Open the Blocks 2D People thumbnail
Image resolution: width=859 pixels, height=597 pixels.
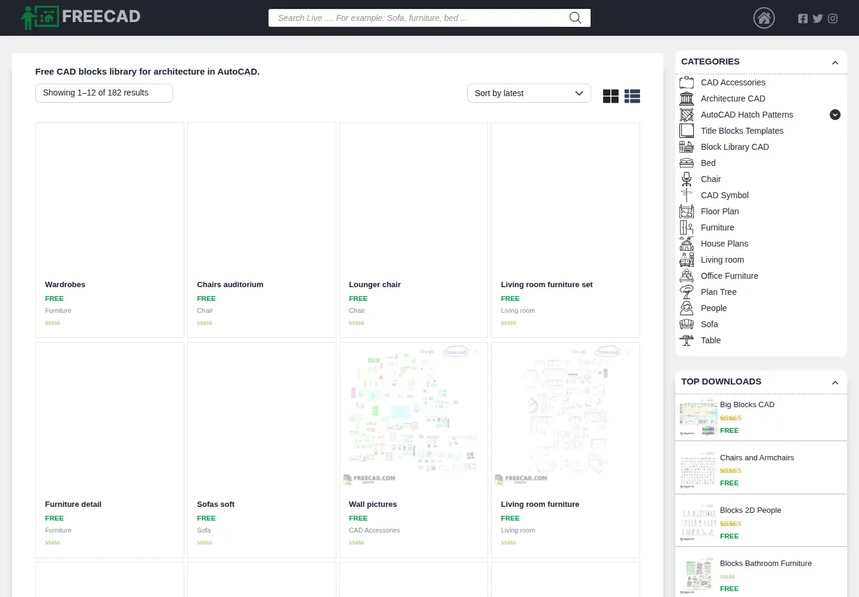699,522
